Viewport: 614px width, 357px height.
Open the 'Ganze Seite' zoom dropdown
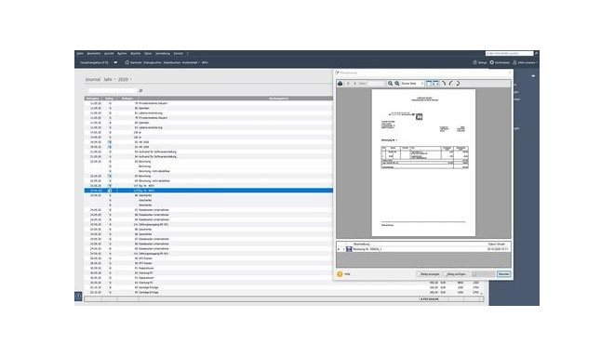(x=412, y=84)
